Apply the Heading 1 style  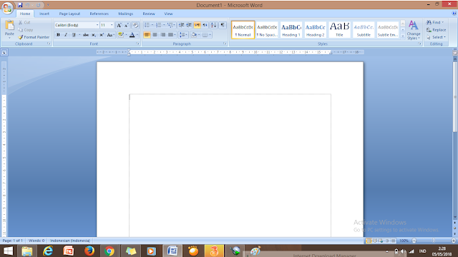click(291, 30)
